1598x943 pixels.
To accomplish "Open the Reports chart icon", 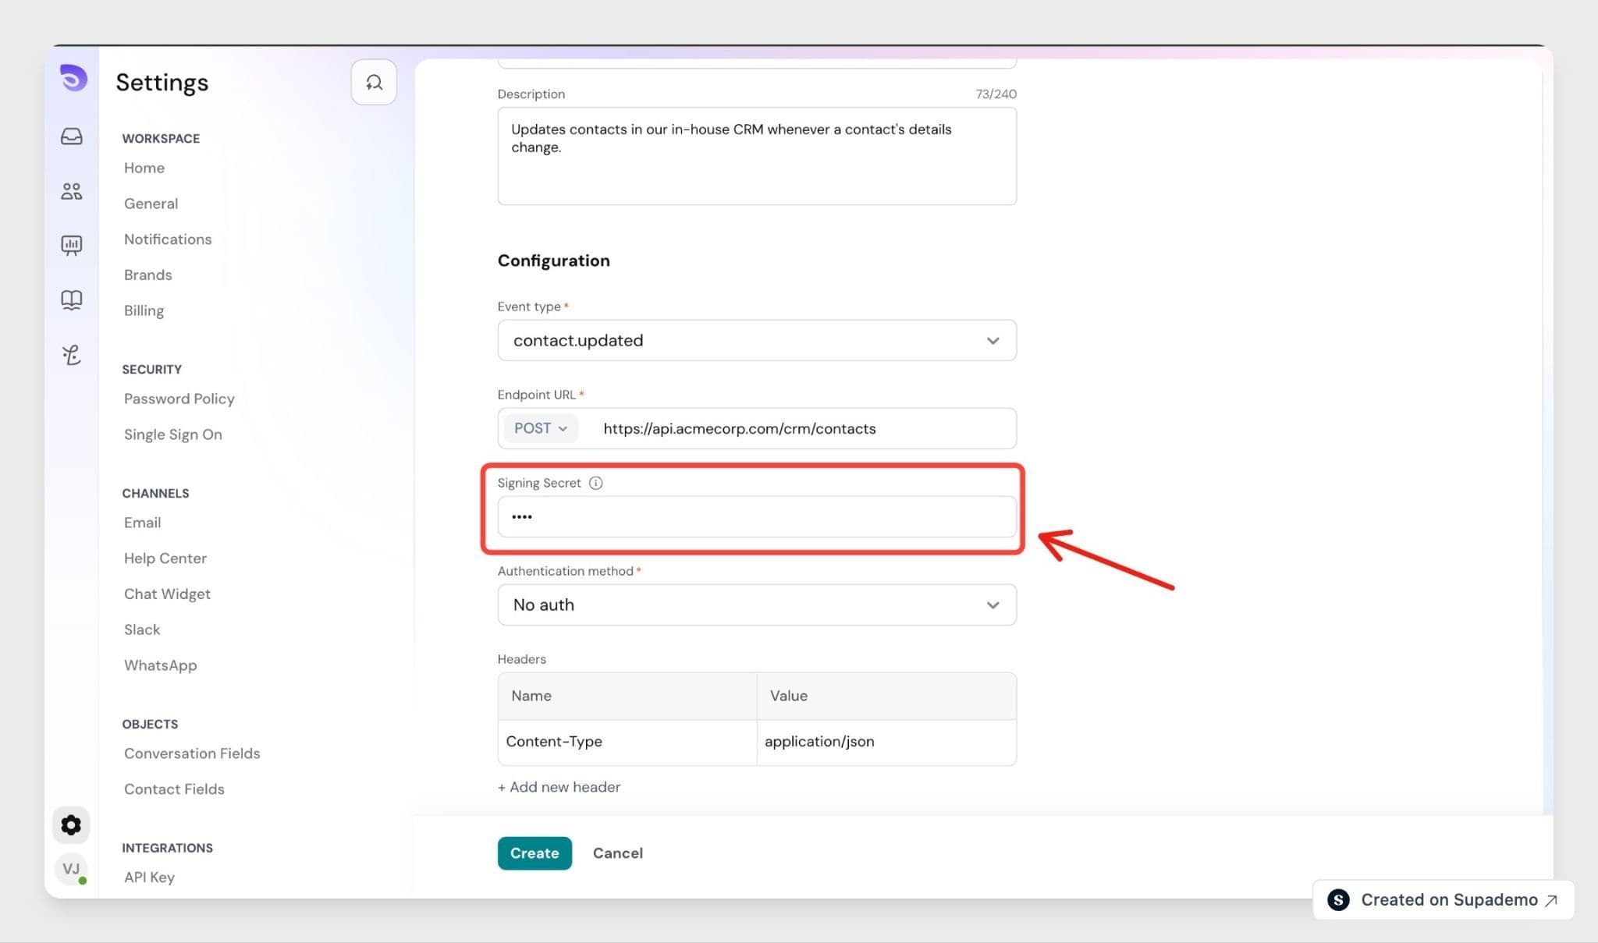I will [x=72, y=246].
